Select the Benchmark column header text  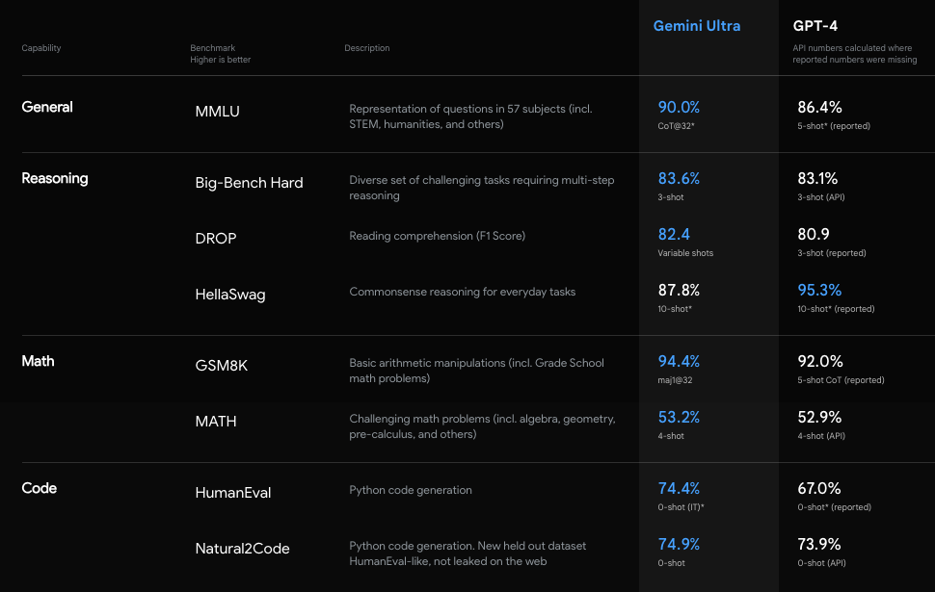(212, 48)
